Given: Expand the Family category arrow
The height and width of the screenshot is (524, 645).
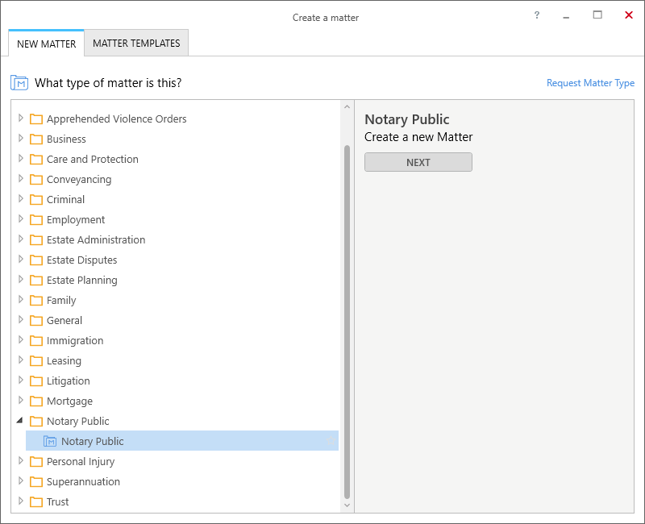Looking at the screenshot, I should click(21, 300).
